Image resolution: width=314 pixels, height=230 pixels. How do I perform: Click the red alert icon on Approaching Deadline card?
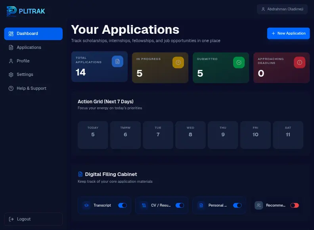(x=300, y=62)
